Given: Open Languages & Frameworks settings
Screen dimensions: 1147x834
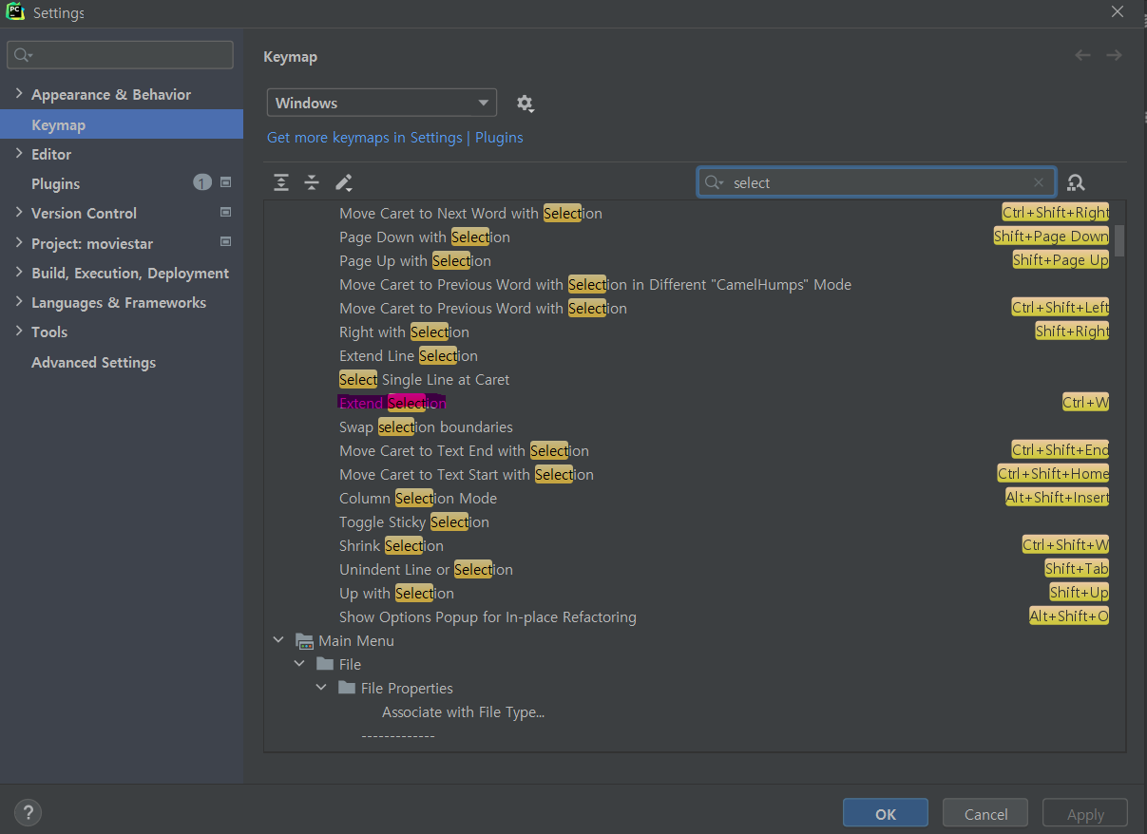Looking at the screenshot, I should 119,303.
